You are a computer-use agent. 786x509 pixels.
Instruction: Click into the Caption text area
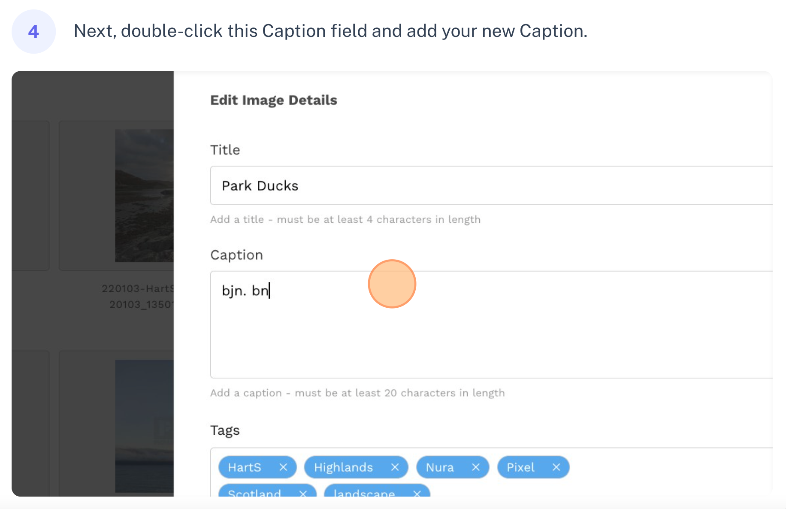(491, 324)
